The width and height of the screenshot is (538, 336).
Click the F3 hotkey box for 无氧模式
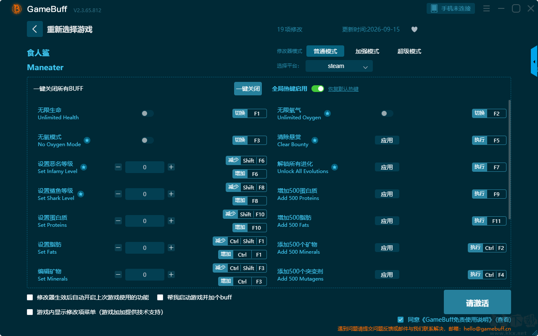250,140
